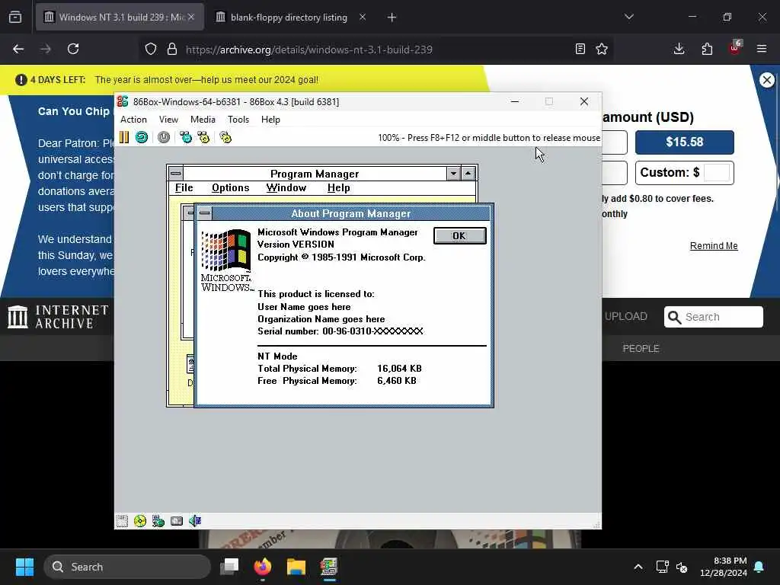Viewport: 780px width, 585px height.
Task: Click the tracking protection shield icon
Action: [x=151, y=50]
